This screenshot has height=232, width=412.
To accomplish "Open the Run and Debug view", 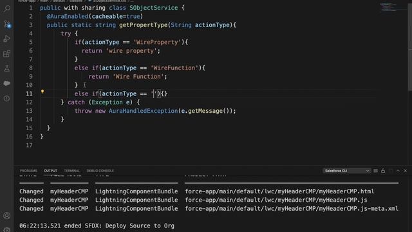I will click(x=7, y=39).
